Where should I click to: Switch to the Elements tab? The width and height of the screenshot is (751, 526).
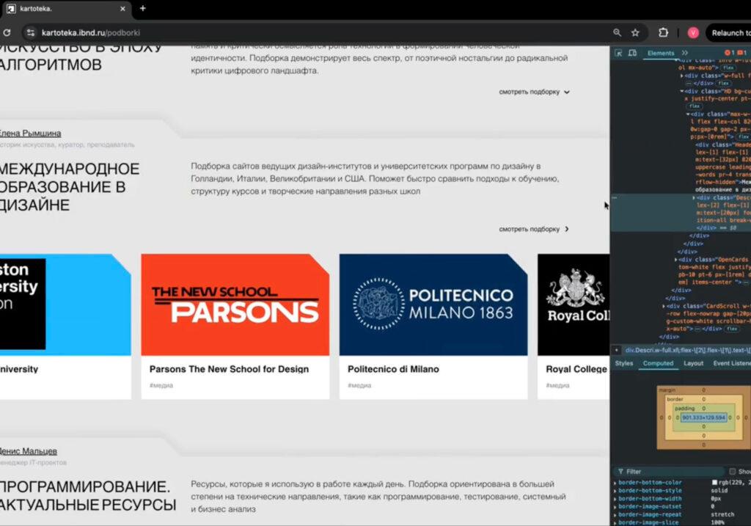[x=661, y=53]
